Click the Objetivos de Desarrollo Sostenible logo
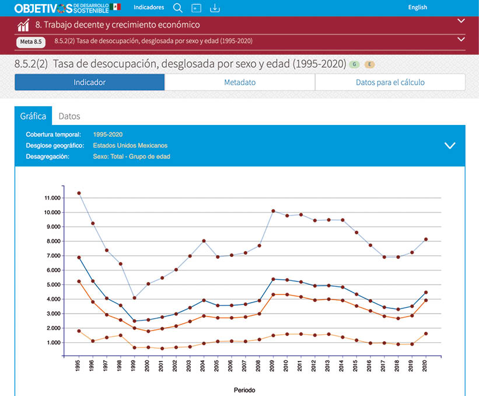Screen dimensions: 479x396 60,8
